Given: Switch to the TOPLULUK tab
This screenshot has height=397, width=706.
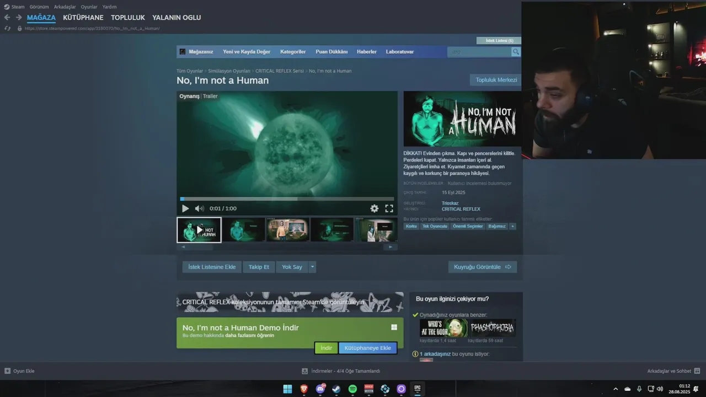Looking at the screenshot, I should pyautogui.click(x=128, y=18).
